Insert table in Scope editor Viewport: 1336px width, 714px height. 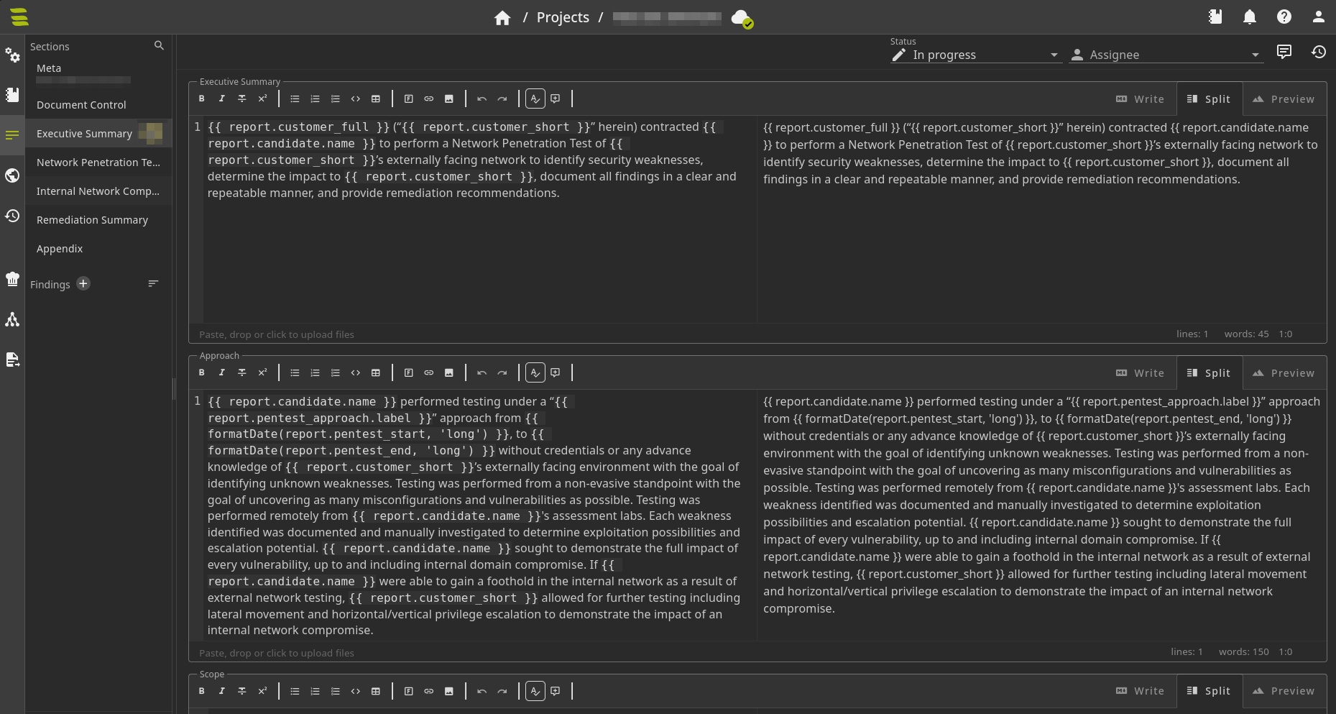[x=376, y=691]
